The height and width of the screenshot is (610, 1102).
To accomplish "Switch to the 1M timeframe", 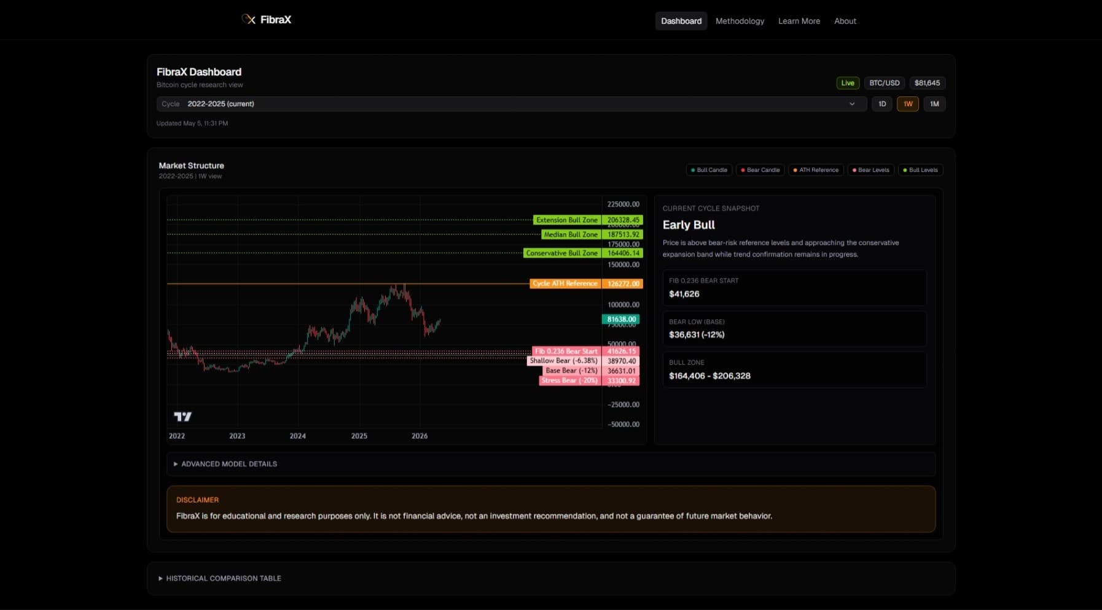I will (x=934, y=104).
